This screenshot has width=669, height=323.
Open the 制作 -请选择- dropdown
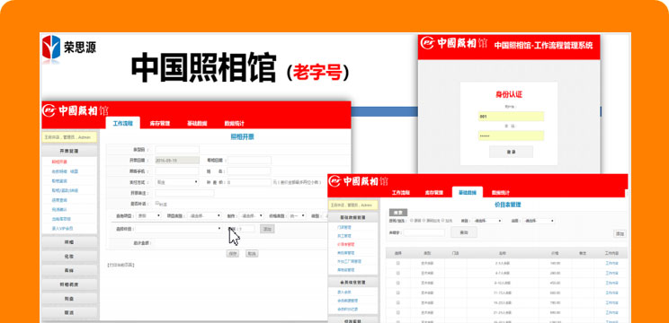pyautogui.click(x=251, y=215)
